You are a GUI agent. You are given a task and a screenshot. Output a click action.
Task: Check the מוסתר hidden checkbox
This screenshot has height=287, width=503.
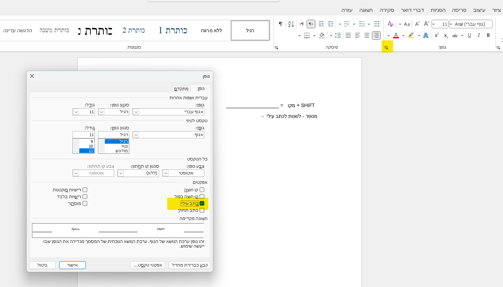pyautogui.click(x=85, y=204)
